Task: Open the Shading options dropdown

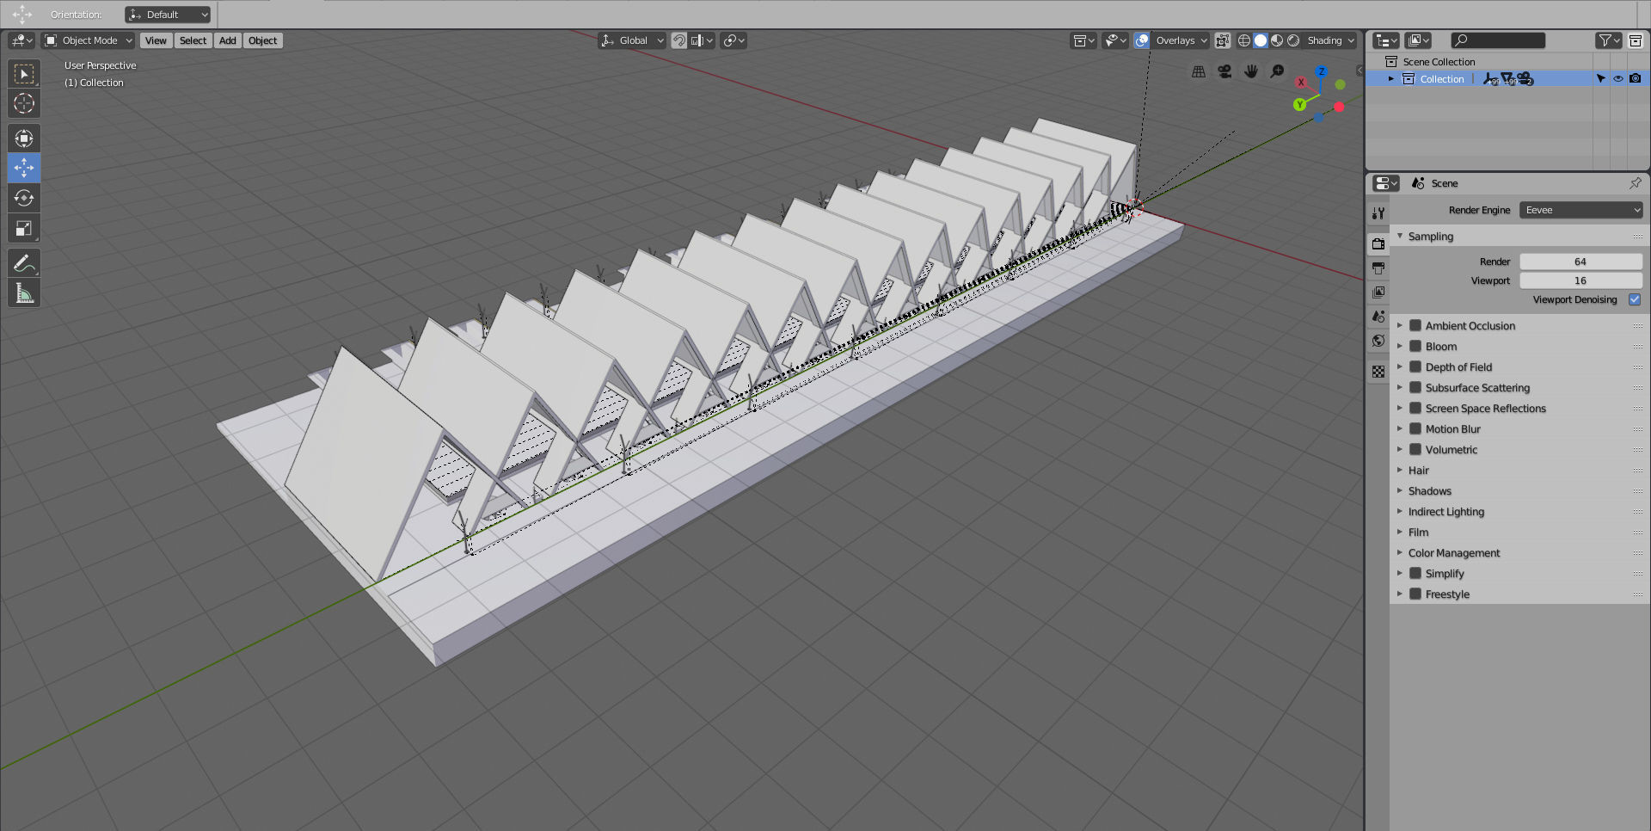Action: click(x=1330, y=40)
